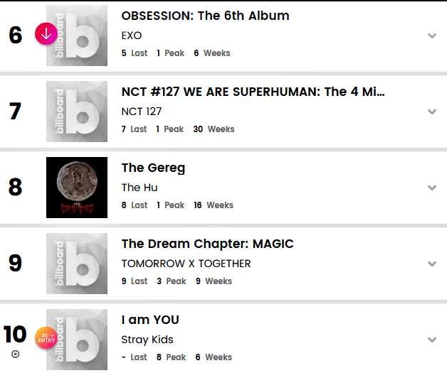Click the placeholder cover for The Dream Chapter: MAGIC
447x373 pixels.
point(77,264)
